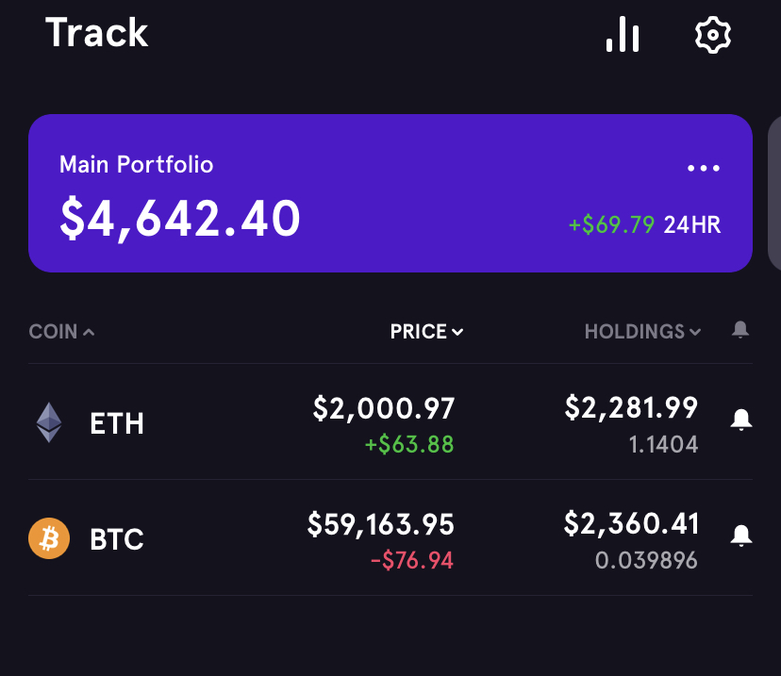Click the Track page title

click(97, 33)
